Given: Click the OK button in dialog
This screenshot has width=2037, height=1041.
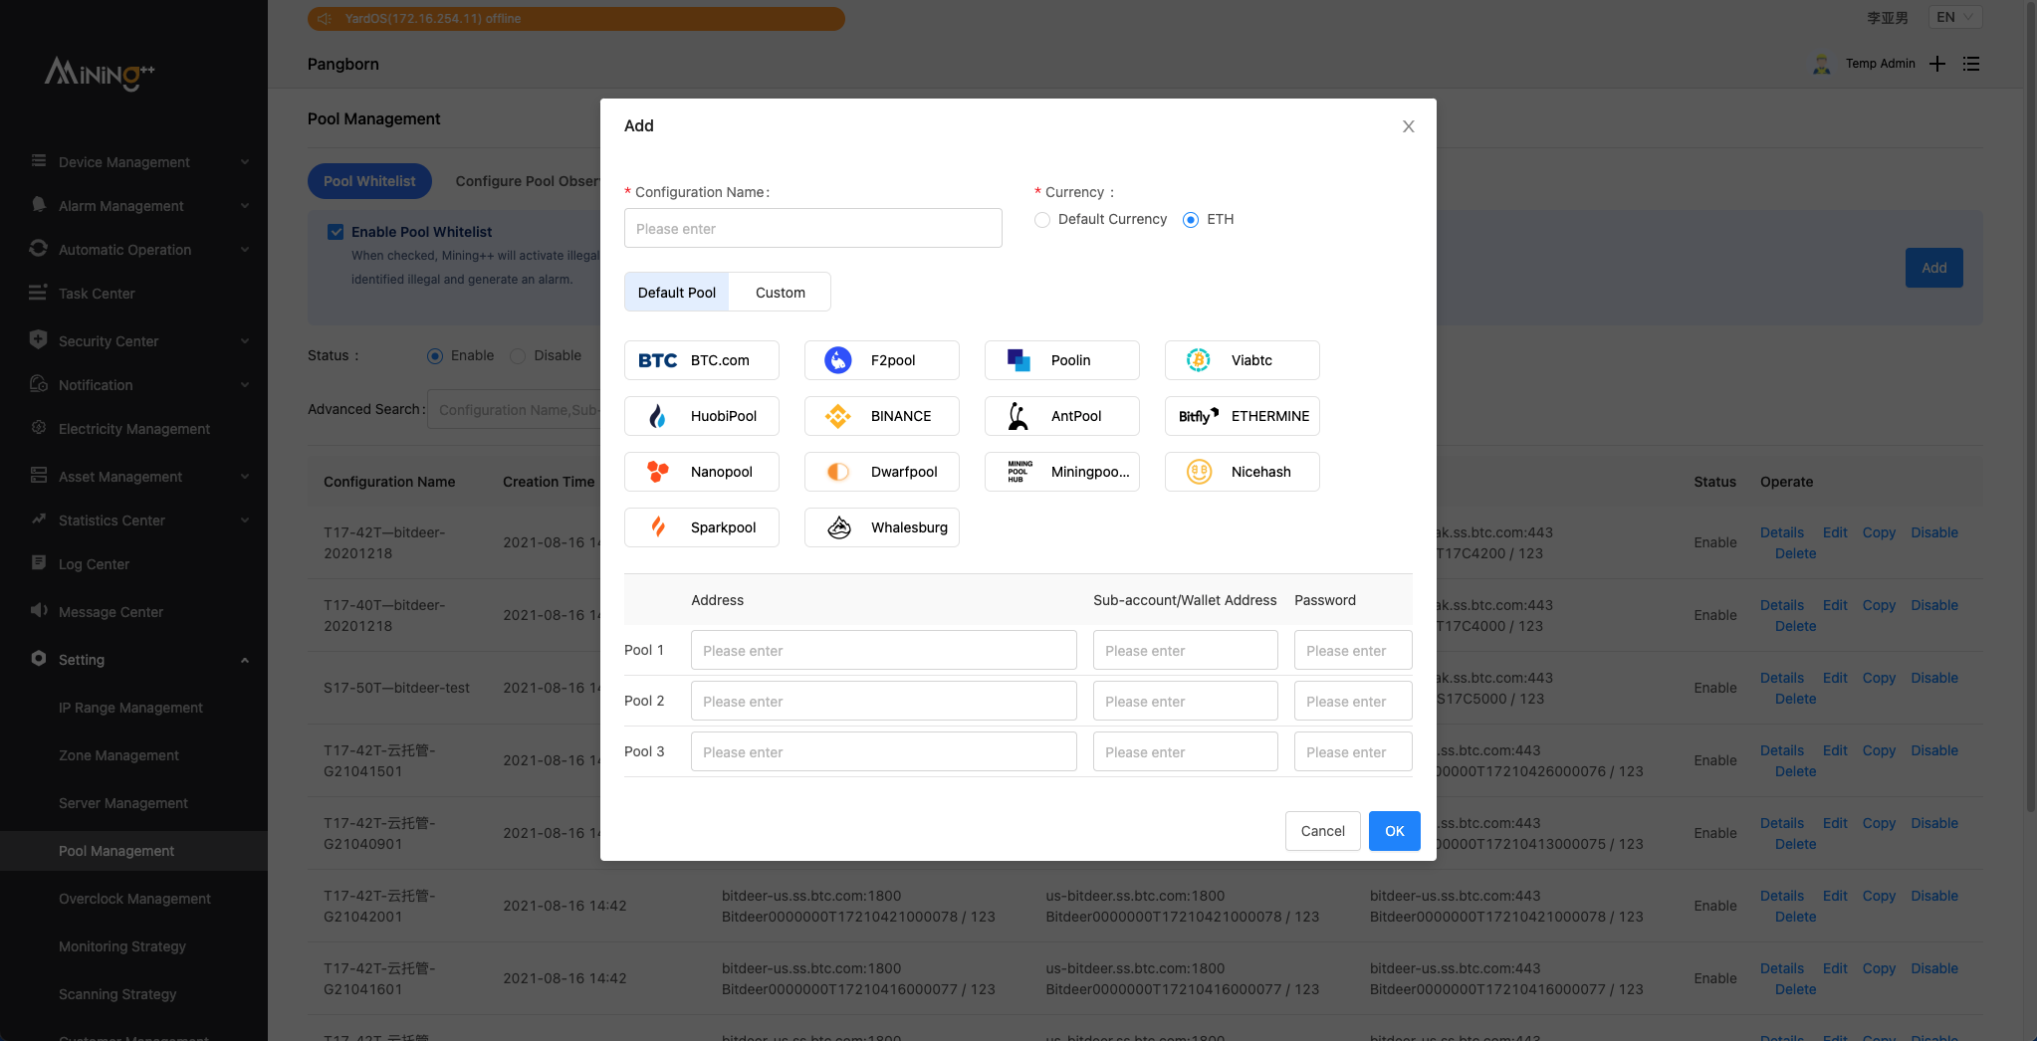Looking at the screenshot, I should coord(1395,831).
